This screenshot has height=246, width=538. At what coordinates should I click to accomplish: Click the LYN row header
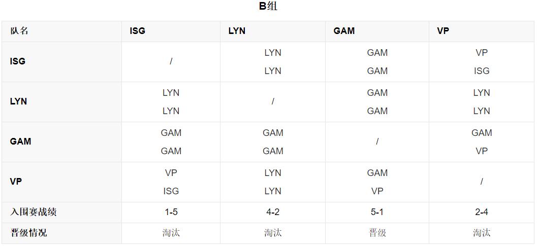tap(18, 101)
